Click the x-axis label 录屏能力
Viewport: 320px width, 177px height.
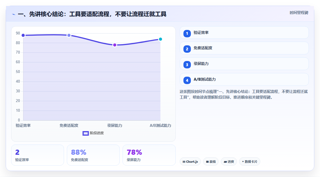point(115,125)
